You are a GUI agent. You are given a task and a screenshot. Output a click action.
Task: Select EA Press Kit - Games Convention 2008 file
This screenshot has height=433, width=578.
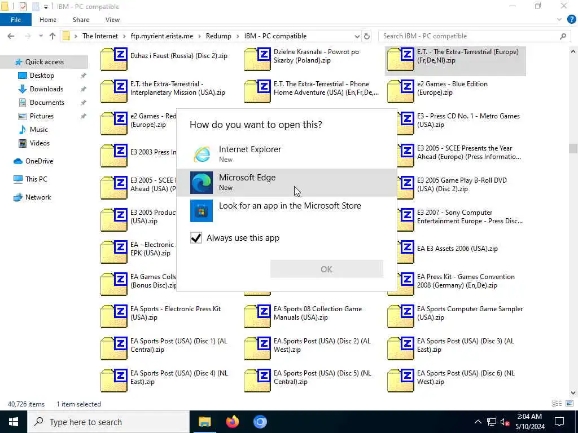coord(456,284)
